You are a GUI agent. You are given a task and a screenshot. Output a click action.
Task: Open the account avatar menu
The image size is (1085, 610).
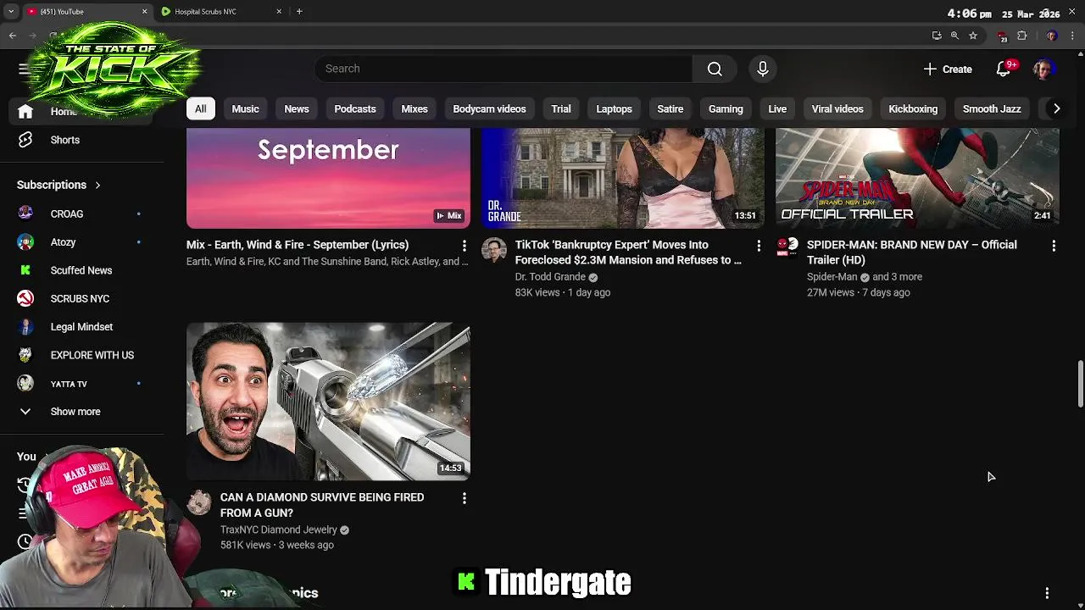1043,69
